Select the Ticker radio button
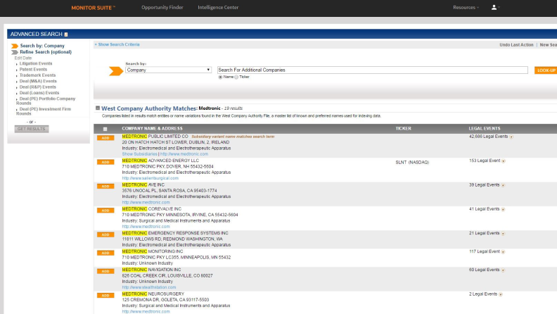Viewport: 557px width, 314px height. [236, 77]
